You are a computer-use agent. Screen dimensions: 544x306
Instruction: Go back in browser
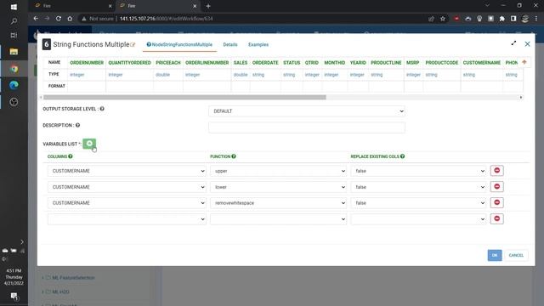[36, 19]
